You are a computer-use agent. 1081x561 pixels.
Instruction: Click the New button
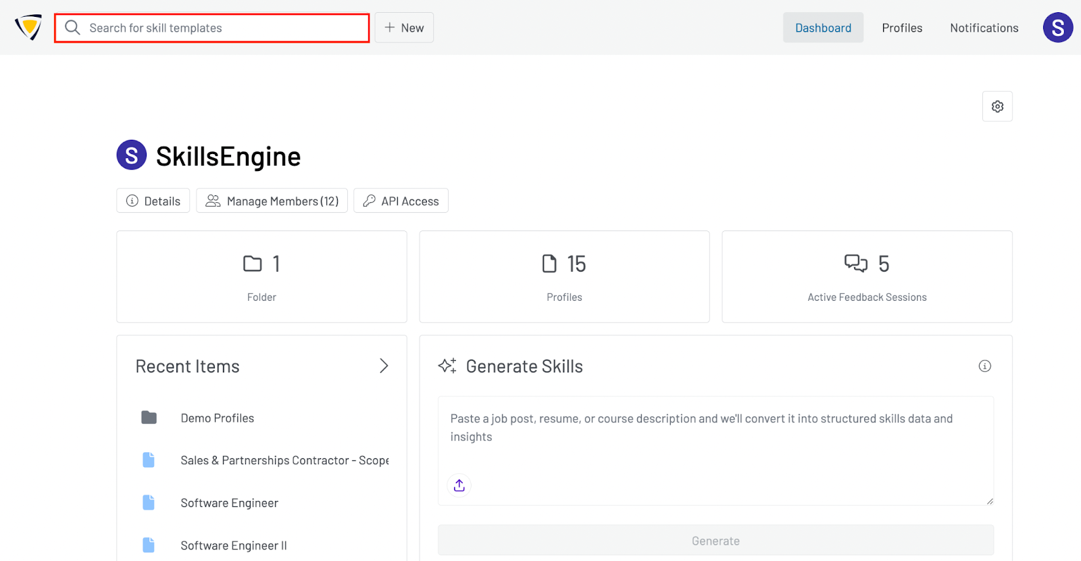point(404,28)
